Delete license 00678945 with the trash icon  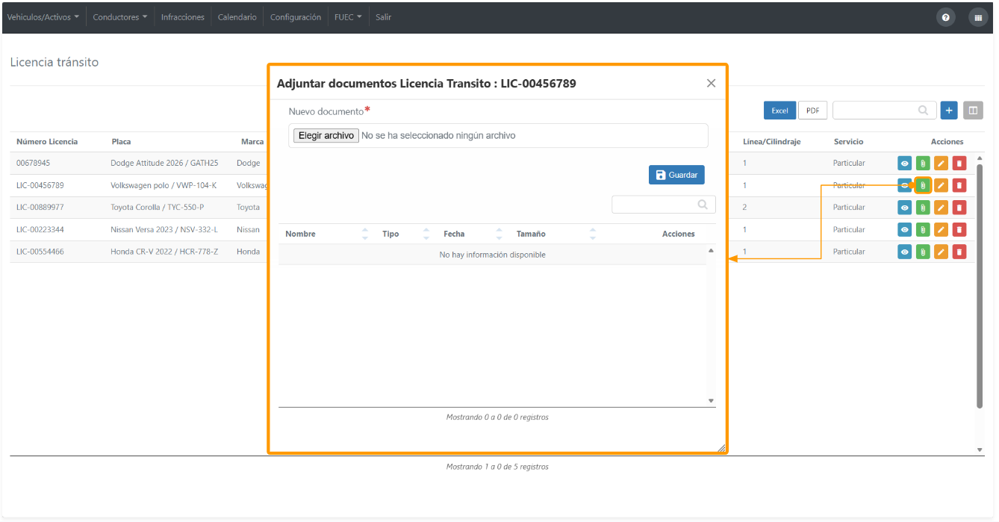[959, 163]
